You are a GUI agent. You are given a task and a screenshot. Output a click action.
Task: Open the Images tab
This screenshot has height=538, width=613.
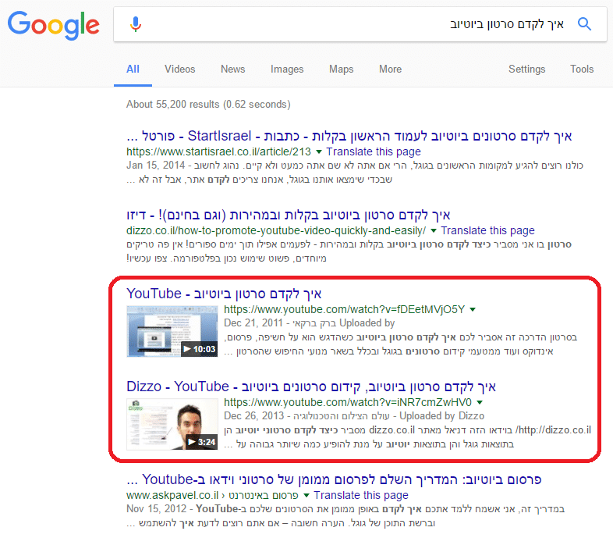[287, 69]
